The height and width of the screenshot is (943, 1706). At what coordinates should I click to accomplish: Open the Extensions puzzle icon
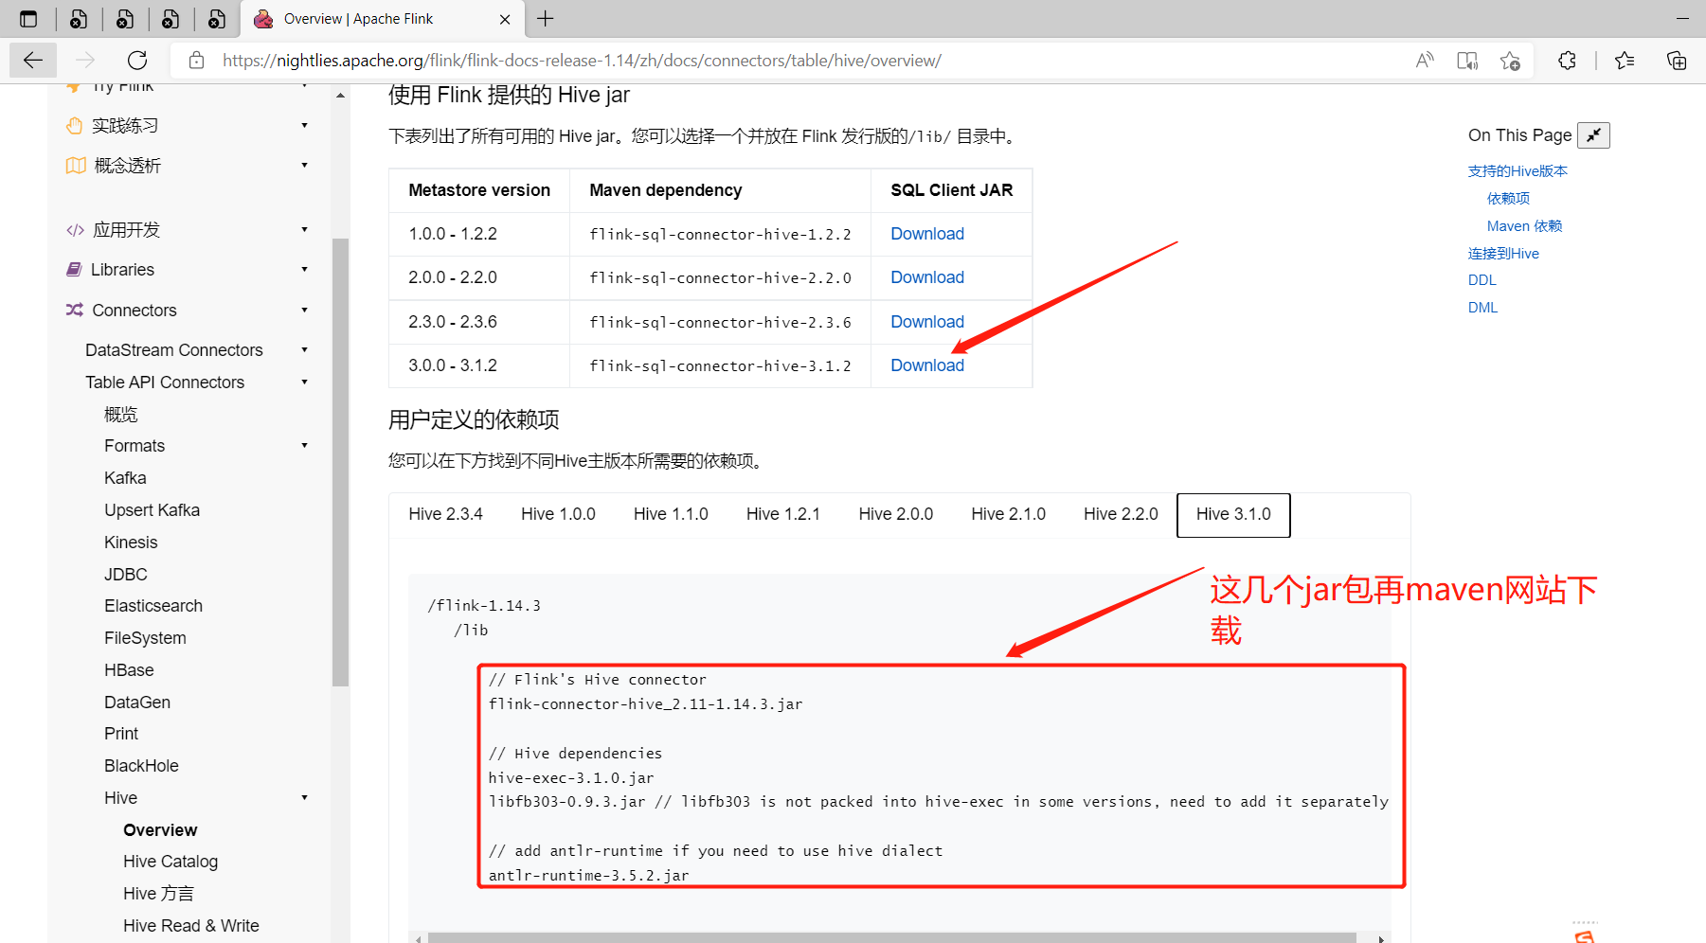click(1567, 61)
